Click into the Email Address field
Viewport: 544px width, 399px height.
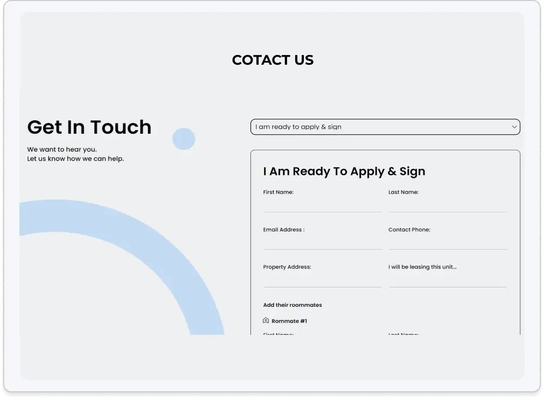pyautogui.click(x=322, y=243)
